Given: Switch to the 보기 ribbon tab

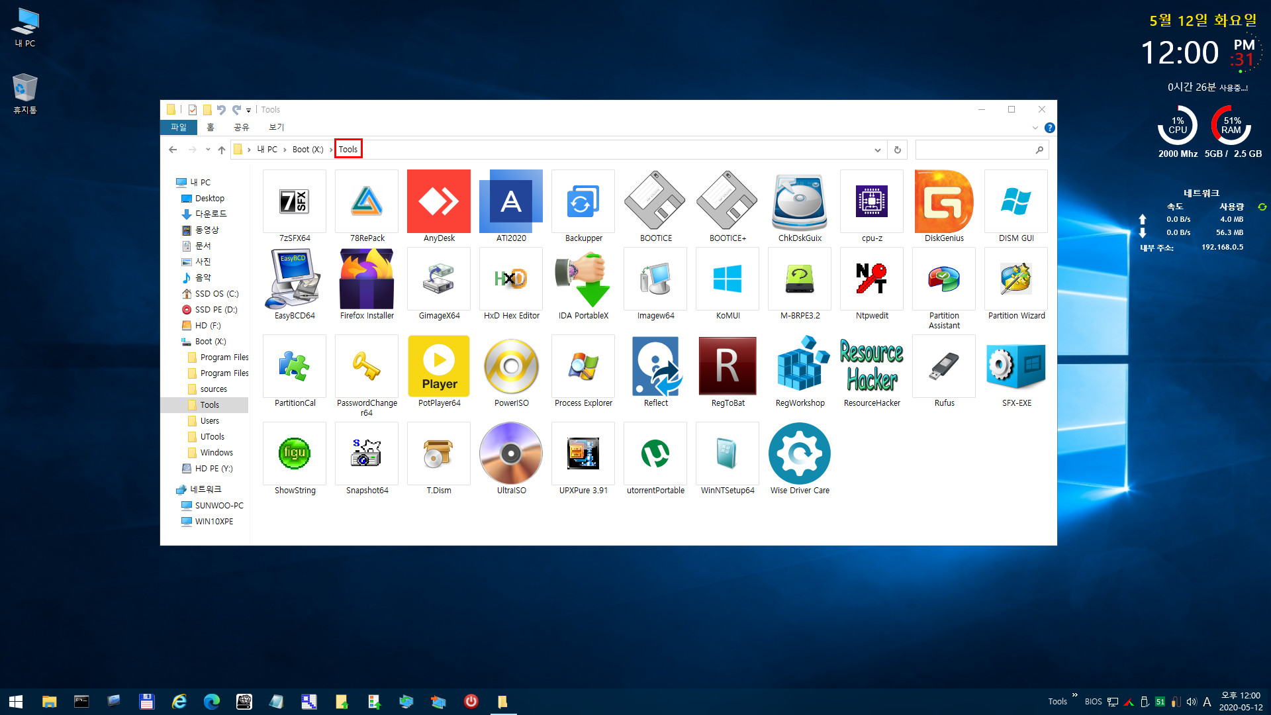Looking at the screenshot, I should coord(276,127).
